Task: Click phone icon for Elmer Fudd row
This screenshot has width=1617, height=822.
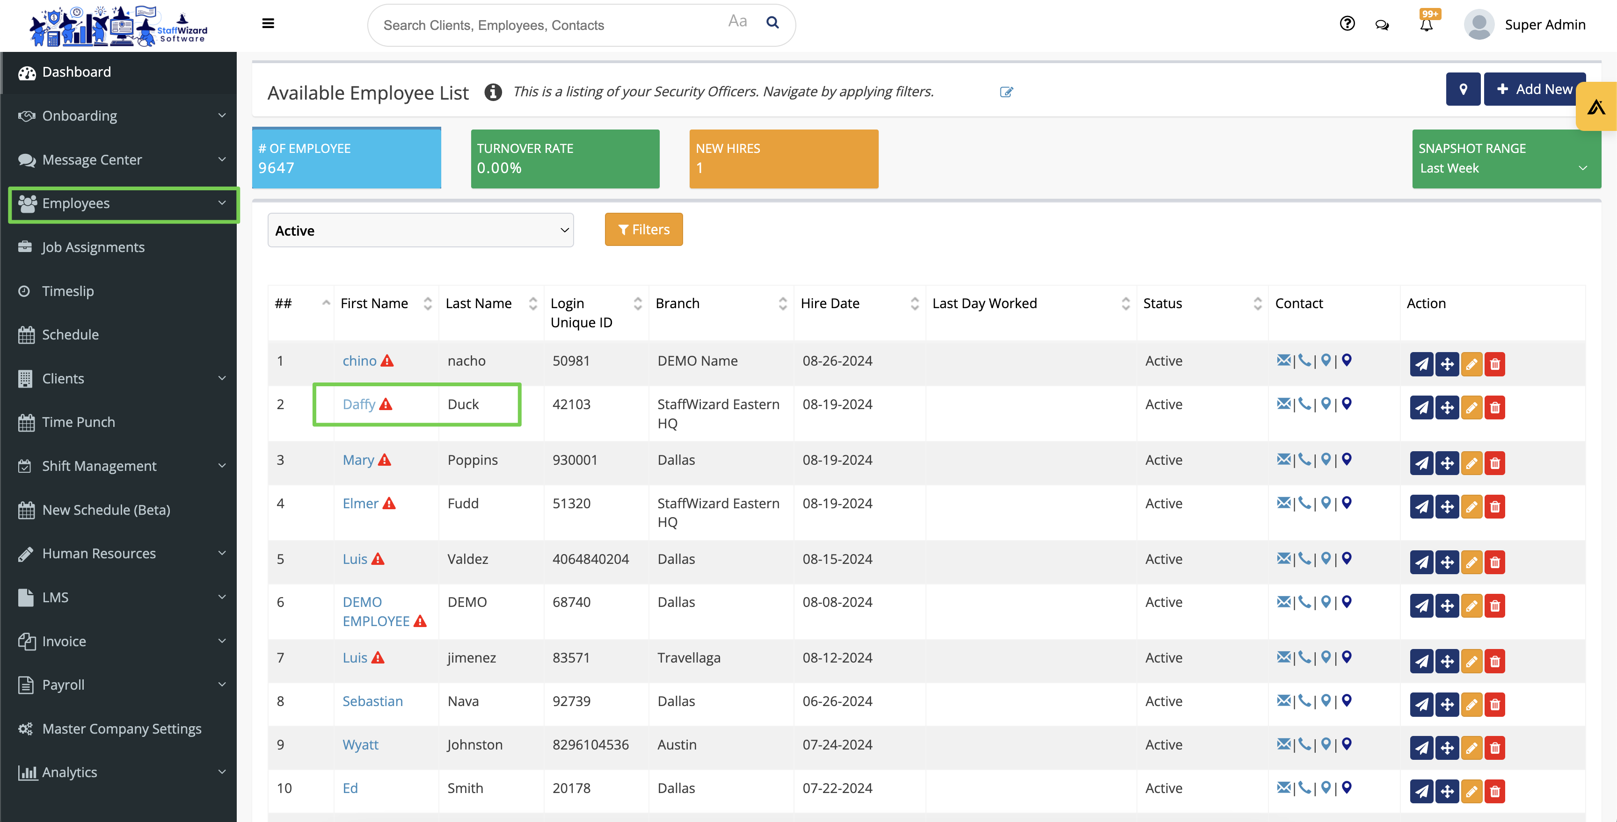Action: (x=1304, y=503)
